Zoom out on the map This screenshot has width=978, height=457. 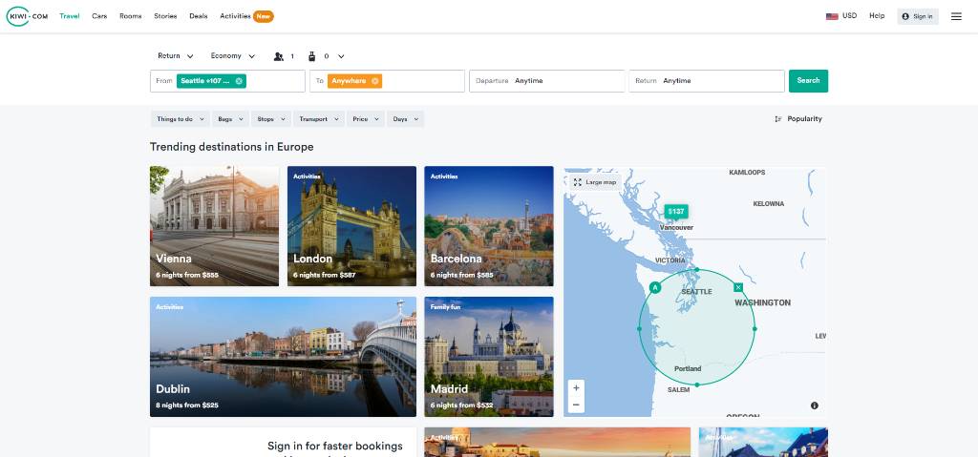[x=576, y=405]
